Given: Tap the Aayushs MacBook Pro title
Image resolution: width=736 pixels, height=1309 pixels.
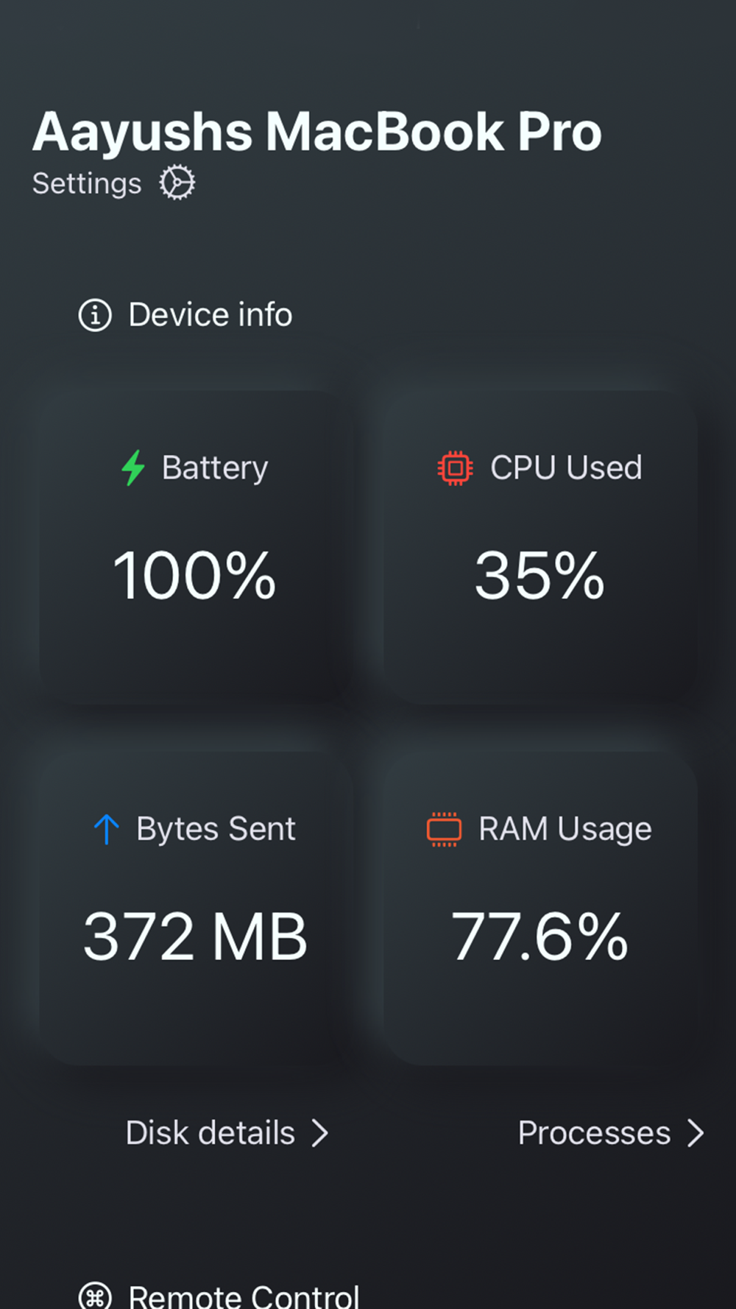Looking at the screenshot, I should [x=317, y=133].
